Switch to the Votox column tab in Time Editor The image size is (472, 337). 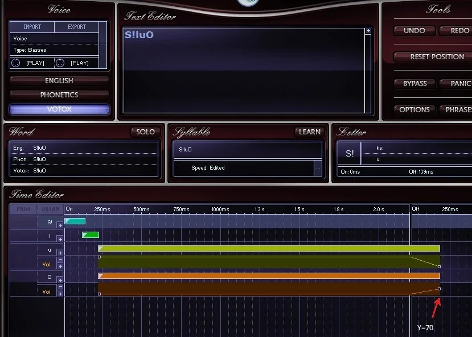pyautogui.click(x=50, y=209)
